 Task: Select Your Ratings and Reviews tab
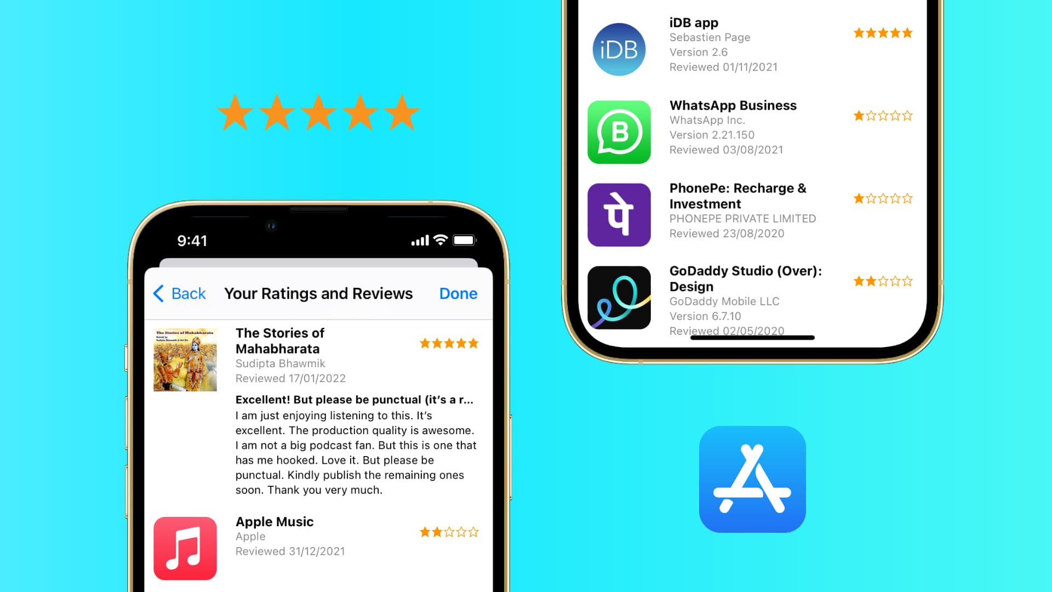(318, 293)
